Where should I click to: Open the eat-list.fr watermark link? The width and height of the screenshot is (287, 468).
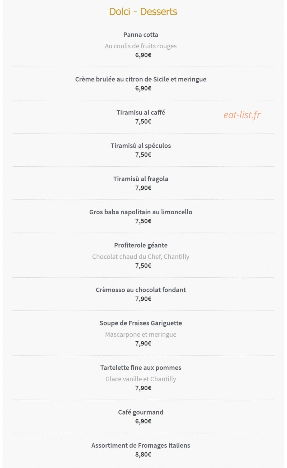coord(242,115)
